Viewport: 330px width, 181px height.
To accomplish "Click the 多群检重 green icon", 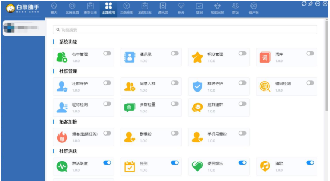I will [129, 108].
